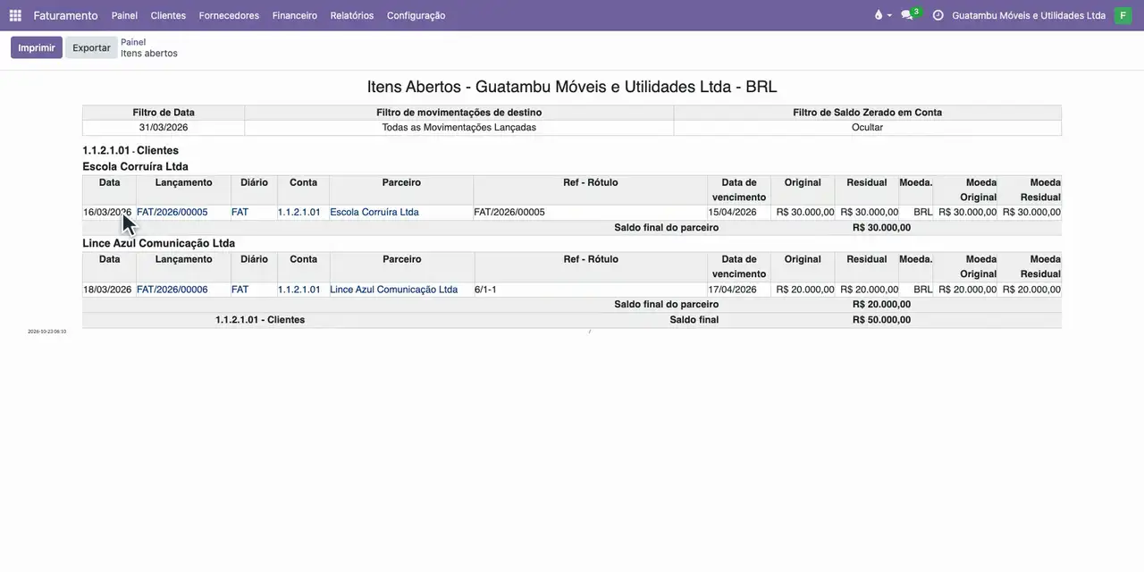Open the Relatórios menu

(x=352, y=15)
